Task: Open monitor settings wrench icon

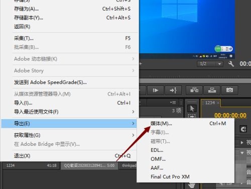Action: 231,64
